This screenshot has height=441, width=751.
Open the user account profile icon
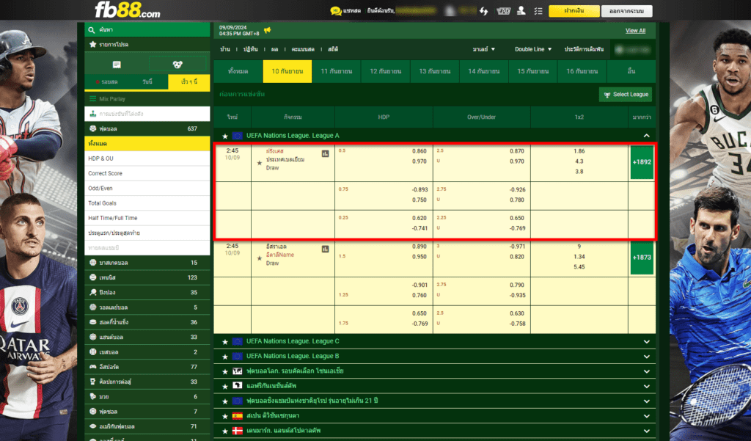(x=521, y=10)
